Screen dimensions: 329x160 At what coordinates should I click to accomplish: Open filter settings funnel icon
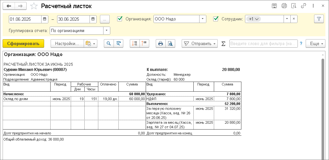(x=319, y=19)
